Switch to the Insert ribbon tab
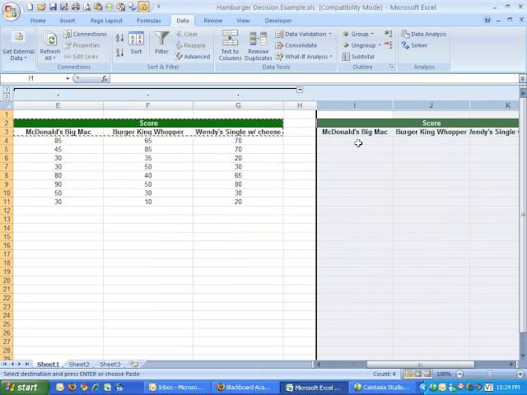 click(x=68, y=21)
